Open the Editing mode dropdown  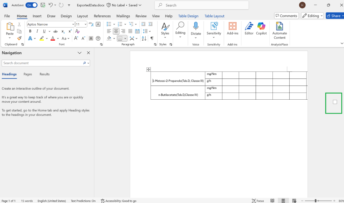pyautogui.click(x=312, y=16)
